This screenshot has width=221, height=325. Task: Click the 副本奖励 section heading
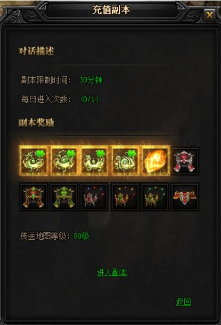point(36,123)
